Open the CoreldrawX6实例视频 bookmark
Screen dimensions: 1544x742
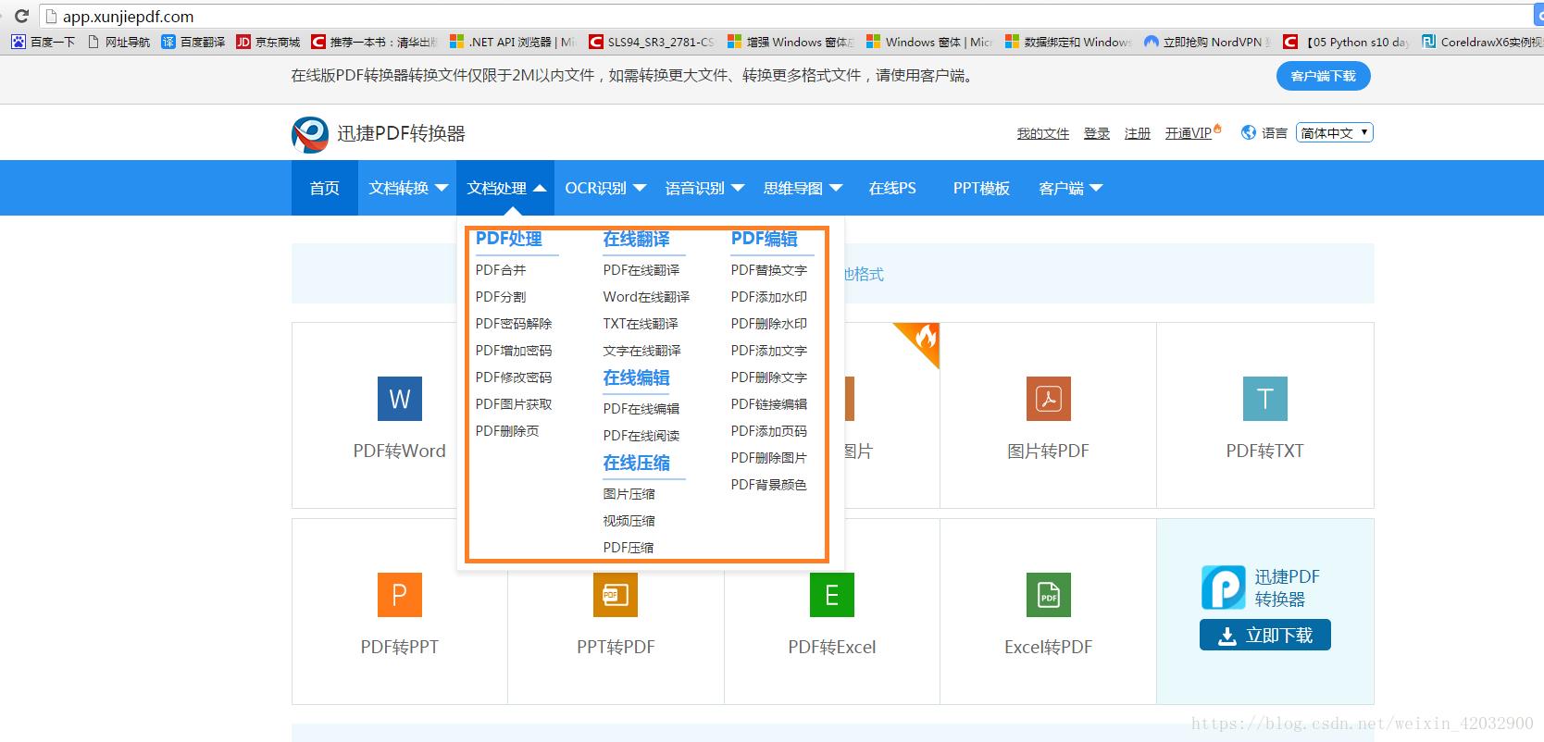pyautogui.click(x=1483, y=42)
